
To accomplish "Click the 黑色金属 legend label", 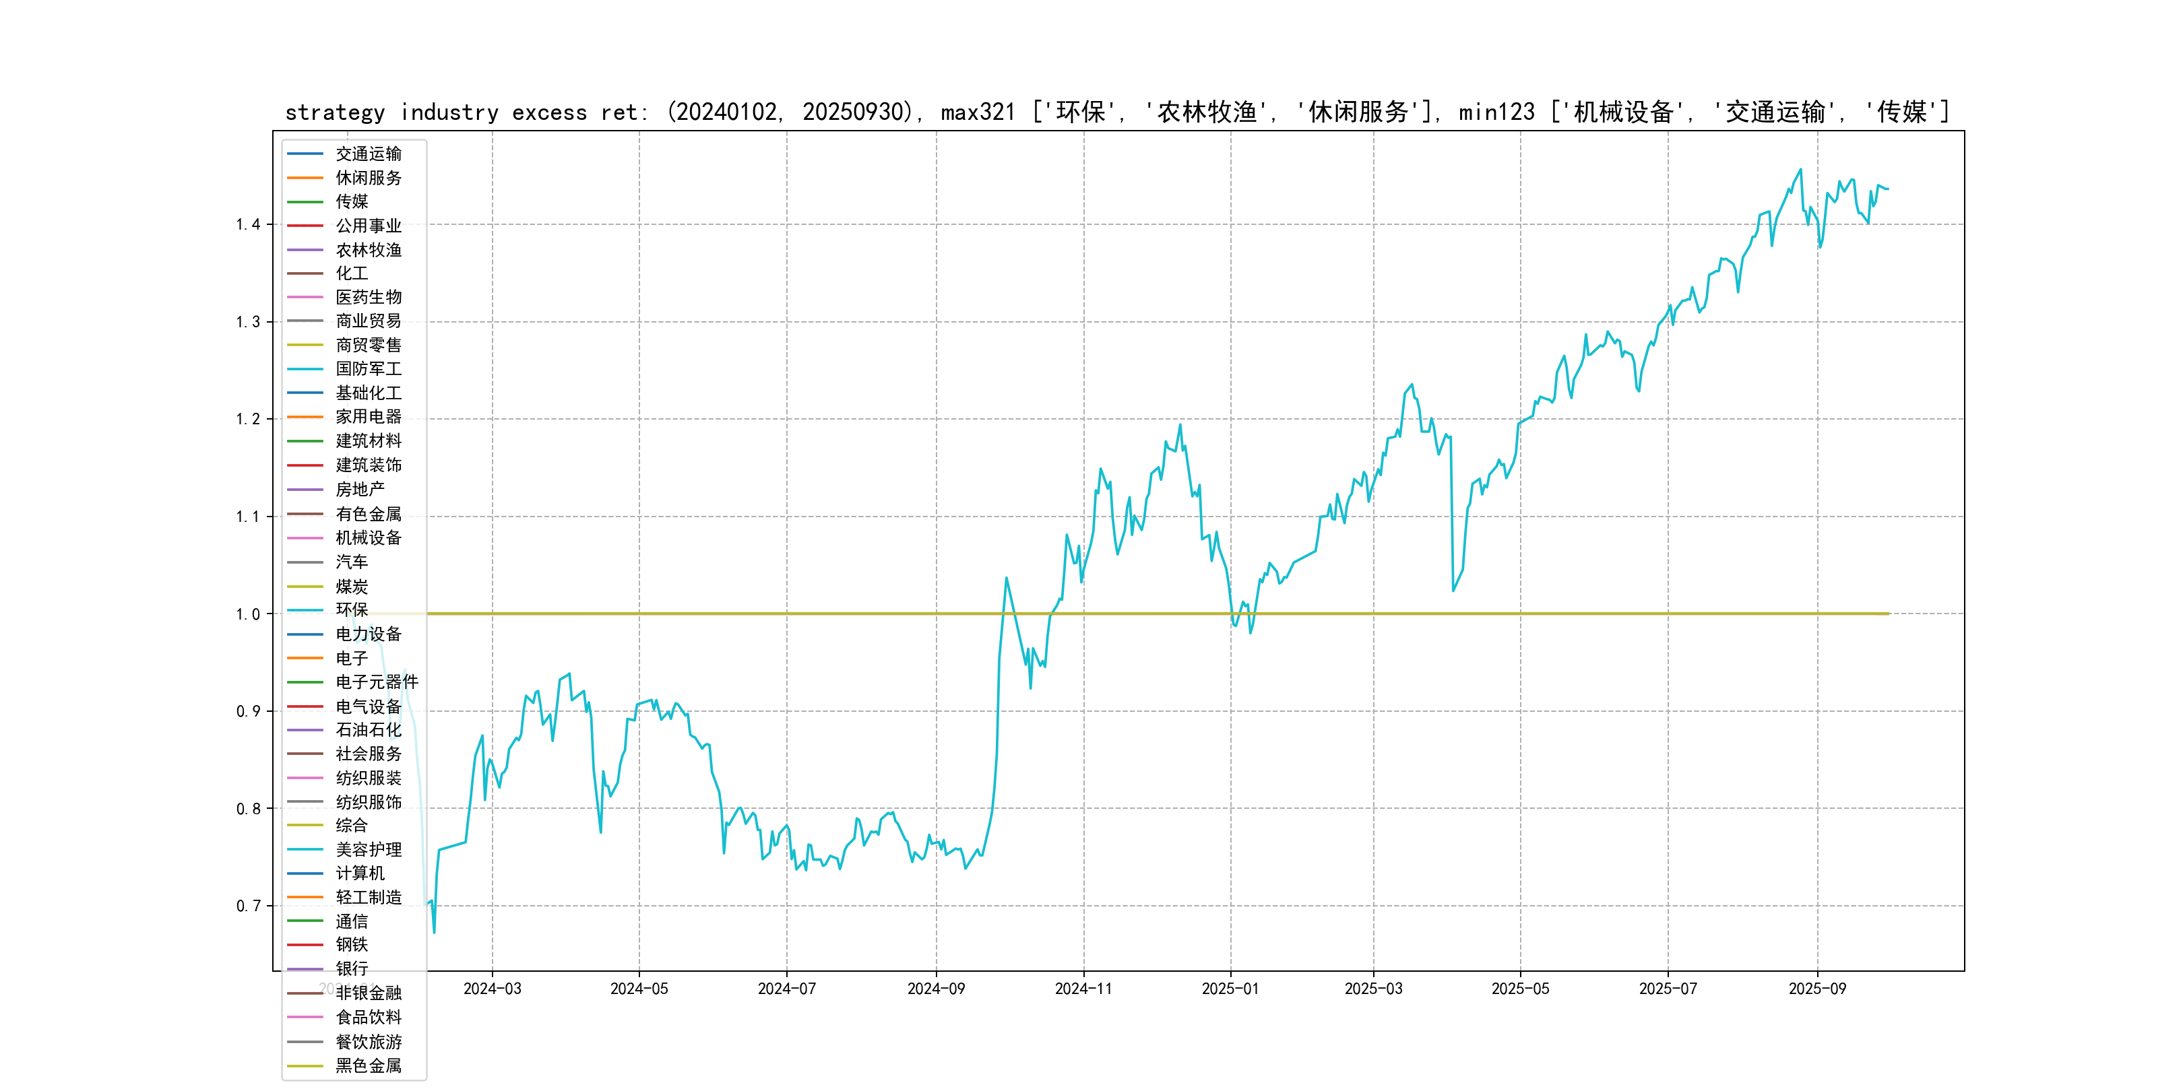I will tap(368, 1065).
